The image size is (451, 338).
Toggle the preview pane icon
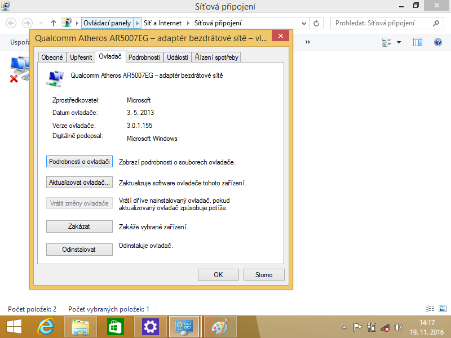point(418,42)
